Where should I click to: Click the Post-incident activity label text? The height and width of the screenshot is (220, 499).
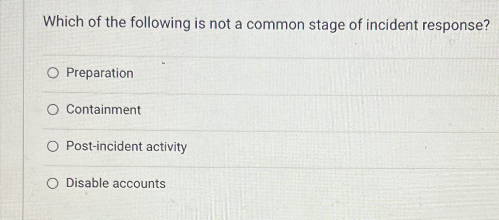126,146
